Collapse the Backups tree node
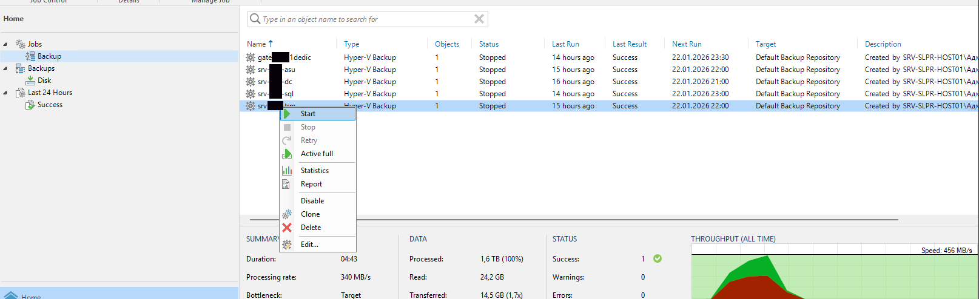 5,68
